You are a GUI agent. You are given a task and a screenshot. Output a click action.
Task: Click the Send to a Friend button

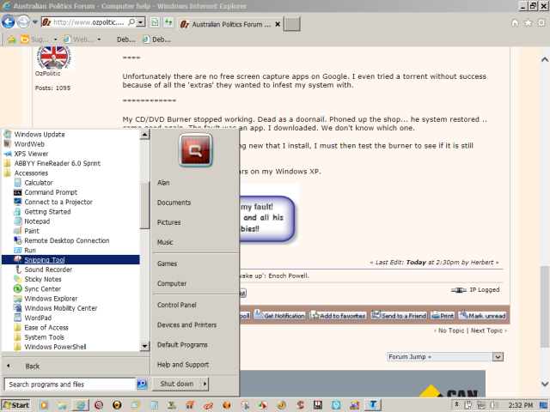tap(399, 316)
